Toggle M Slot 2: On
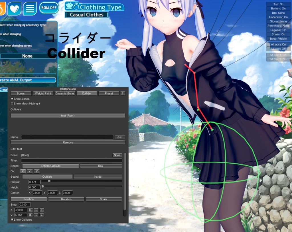 click(x=278, y=59)
